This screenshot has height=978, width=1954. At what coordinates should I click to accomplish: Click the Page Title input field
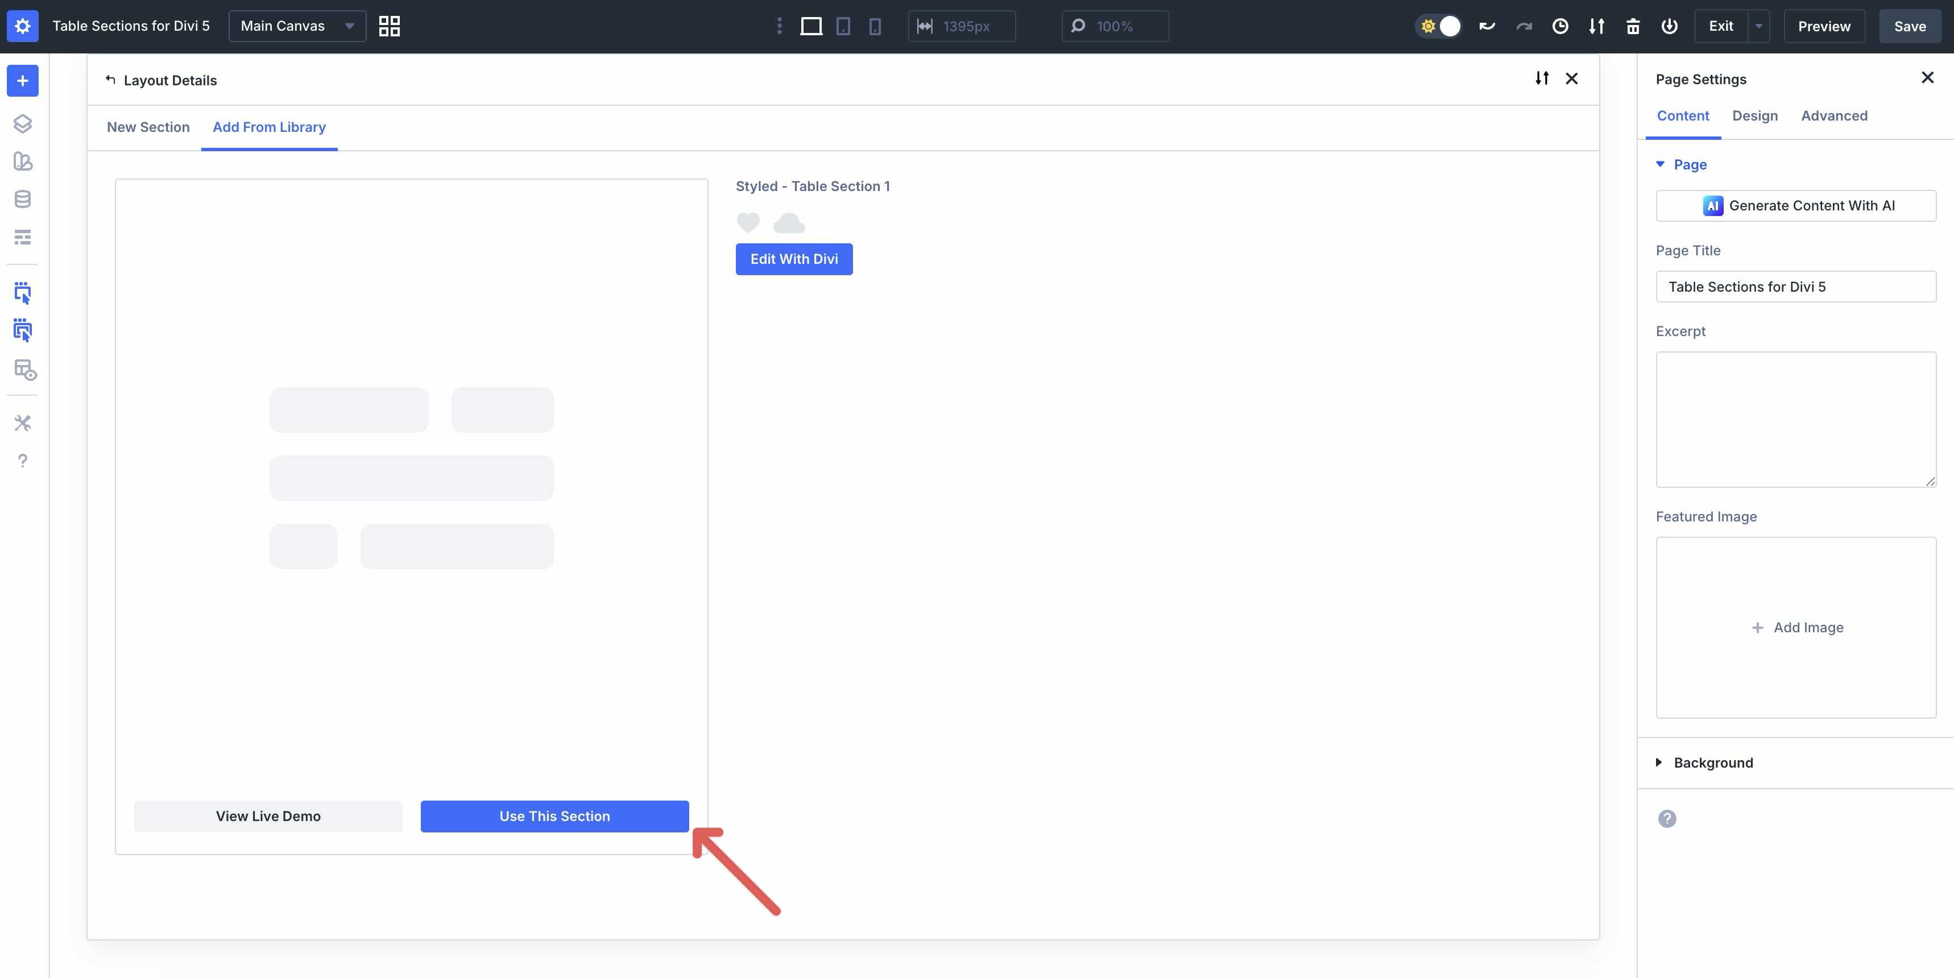pos(1795,287)
